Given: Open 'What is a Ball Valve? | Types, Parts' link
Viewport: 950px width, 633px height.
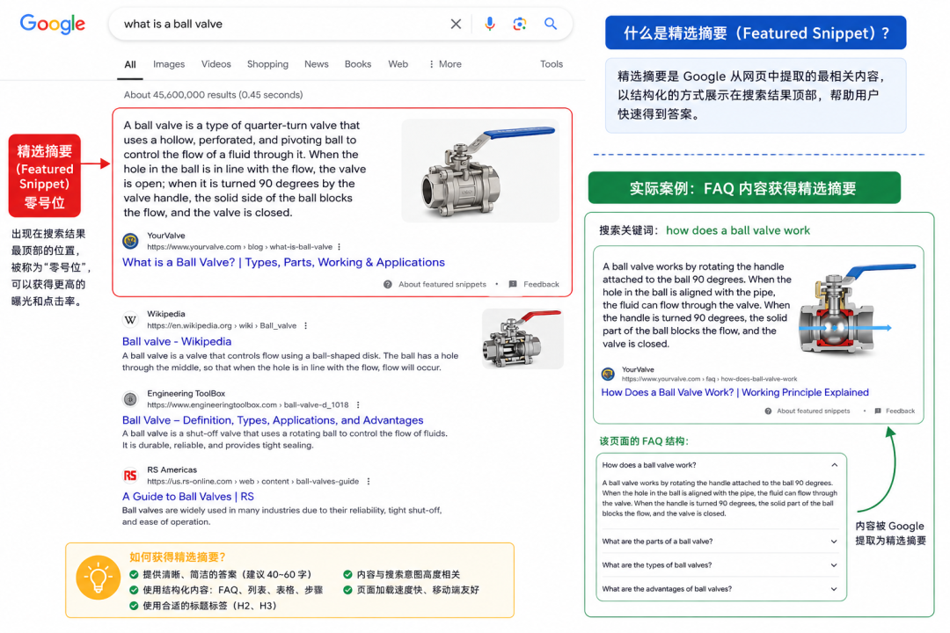Looking at the screenshot, I should 283,262.
